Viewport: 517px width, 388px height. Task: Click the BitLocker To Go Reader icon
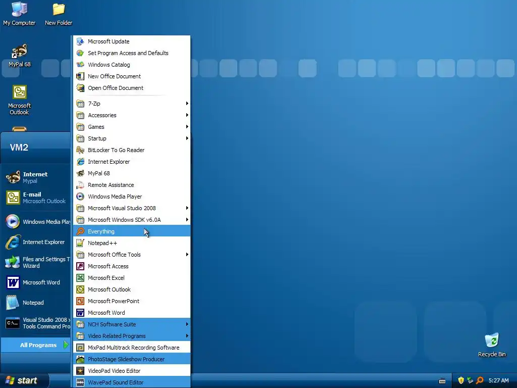80,150
